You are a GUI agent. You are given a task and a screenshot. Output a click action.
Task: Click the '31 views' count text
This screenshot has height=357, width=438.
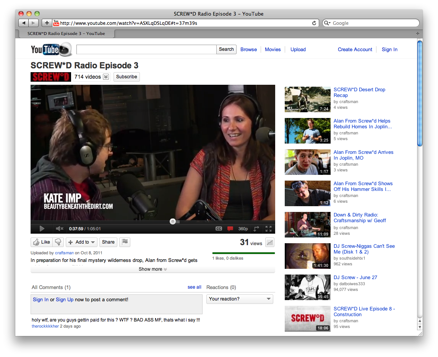(x=251, y=242)
